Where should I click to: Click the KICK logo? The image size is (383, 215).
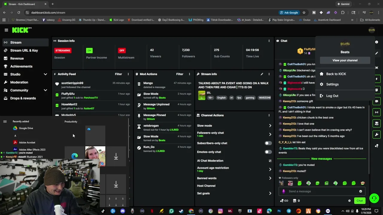[x=22, y=30]
